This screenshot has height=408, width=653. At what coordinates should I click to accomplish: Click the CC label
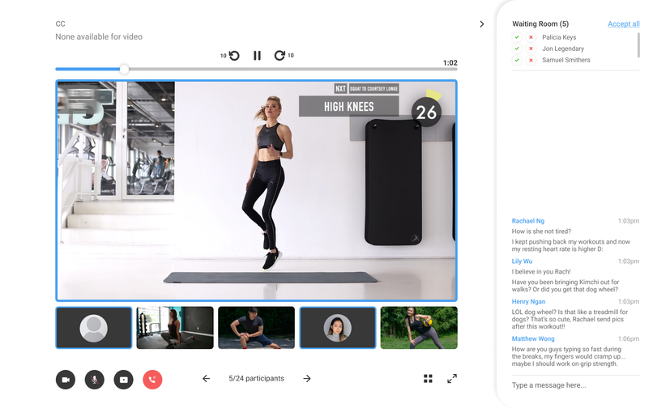click(61, 23)
